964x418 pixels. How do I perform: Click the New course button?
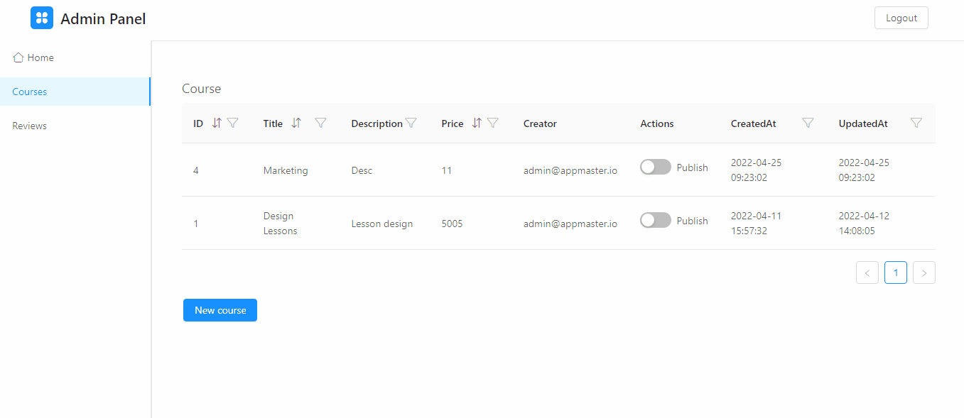[x=220, y=310]
